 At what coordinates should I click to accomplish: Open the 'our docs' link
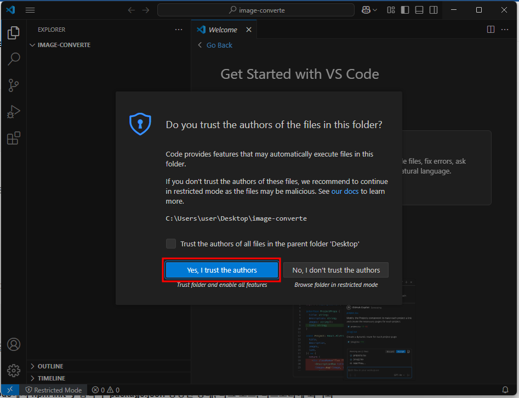pos(345,192)
